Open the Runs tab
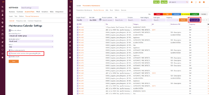Screen dimensions: 209x95 (x=111, y=10)
